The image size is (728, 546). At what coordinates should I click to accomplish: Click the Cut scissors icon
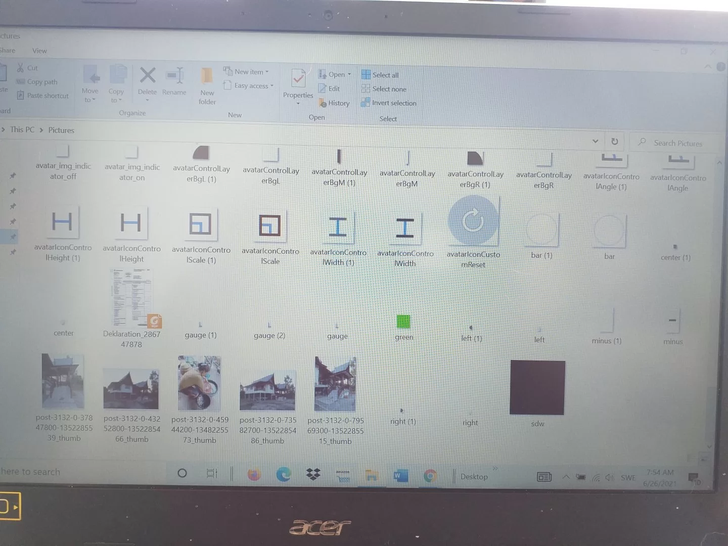click(21, 68)
